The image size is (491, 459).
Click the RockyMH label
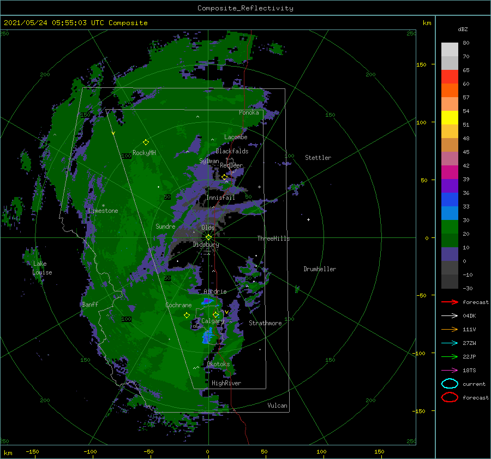(144, 153)
